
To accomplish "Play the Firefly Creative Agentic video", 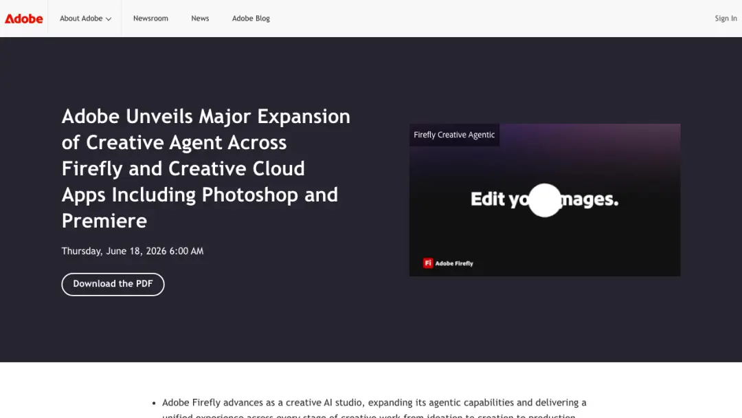I will coord(545,200).
